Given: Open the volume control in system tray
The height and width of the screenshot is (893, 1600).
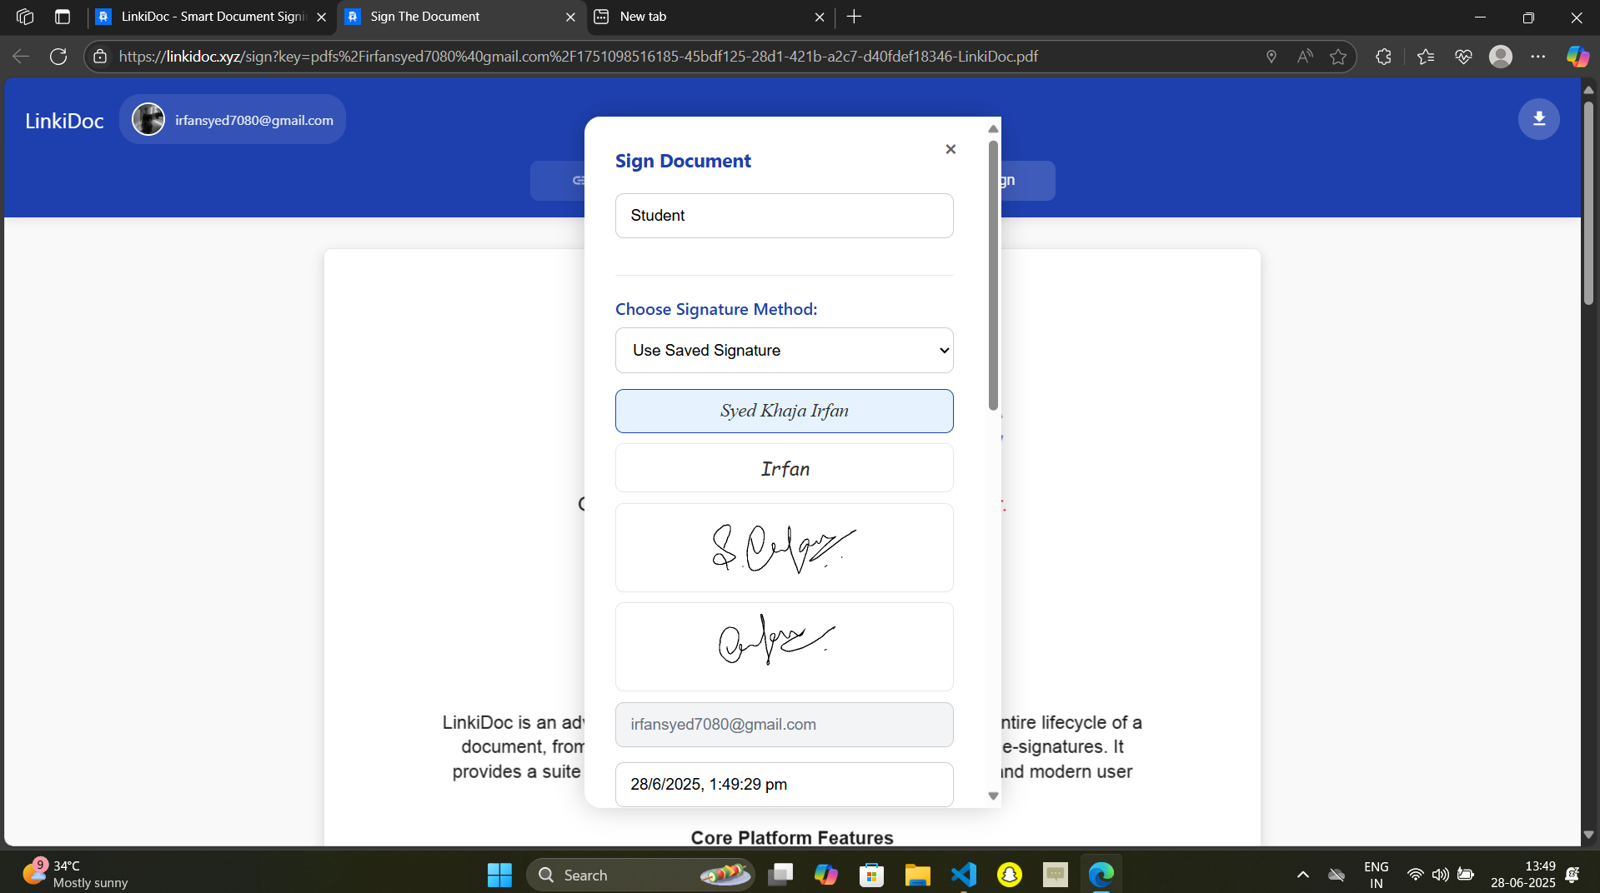Looking at the screenshot, I should click(x=1440, y=875).
